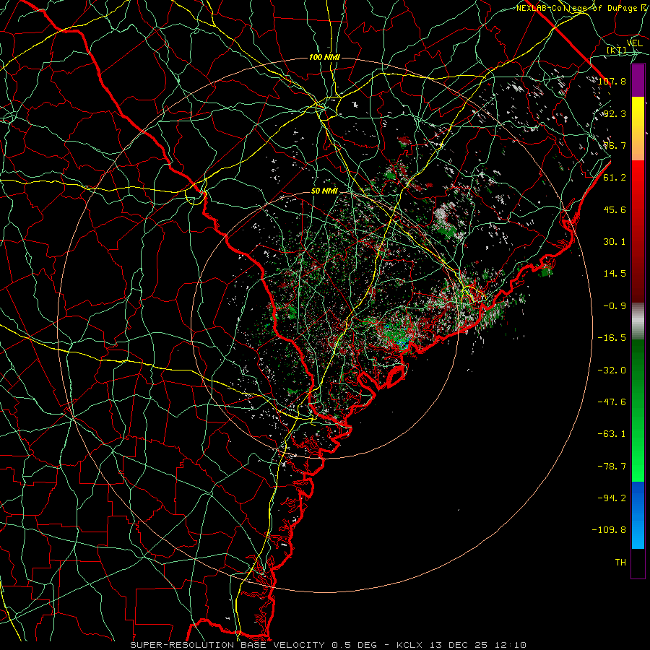
Task: Click the -78.7 velocity legend value
Action: pyautogui.click(x=612, y=467)
